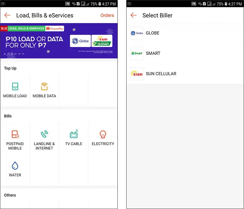Tap Others section heading
The height and width of the screenshot is (209, 244).
pyautogui.click(x=10, y=195)
